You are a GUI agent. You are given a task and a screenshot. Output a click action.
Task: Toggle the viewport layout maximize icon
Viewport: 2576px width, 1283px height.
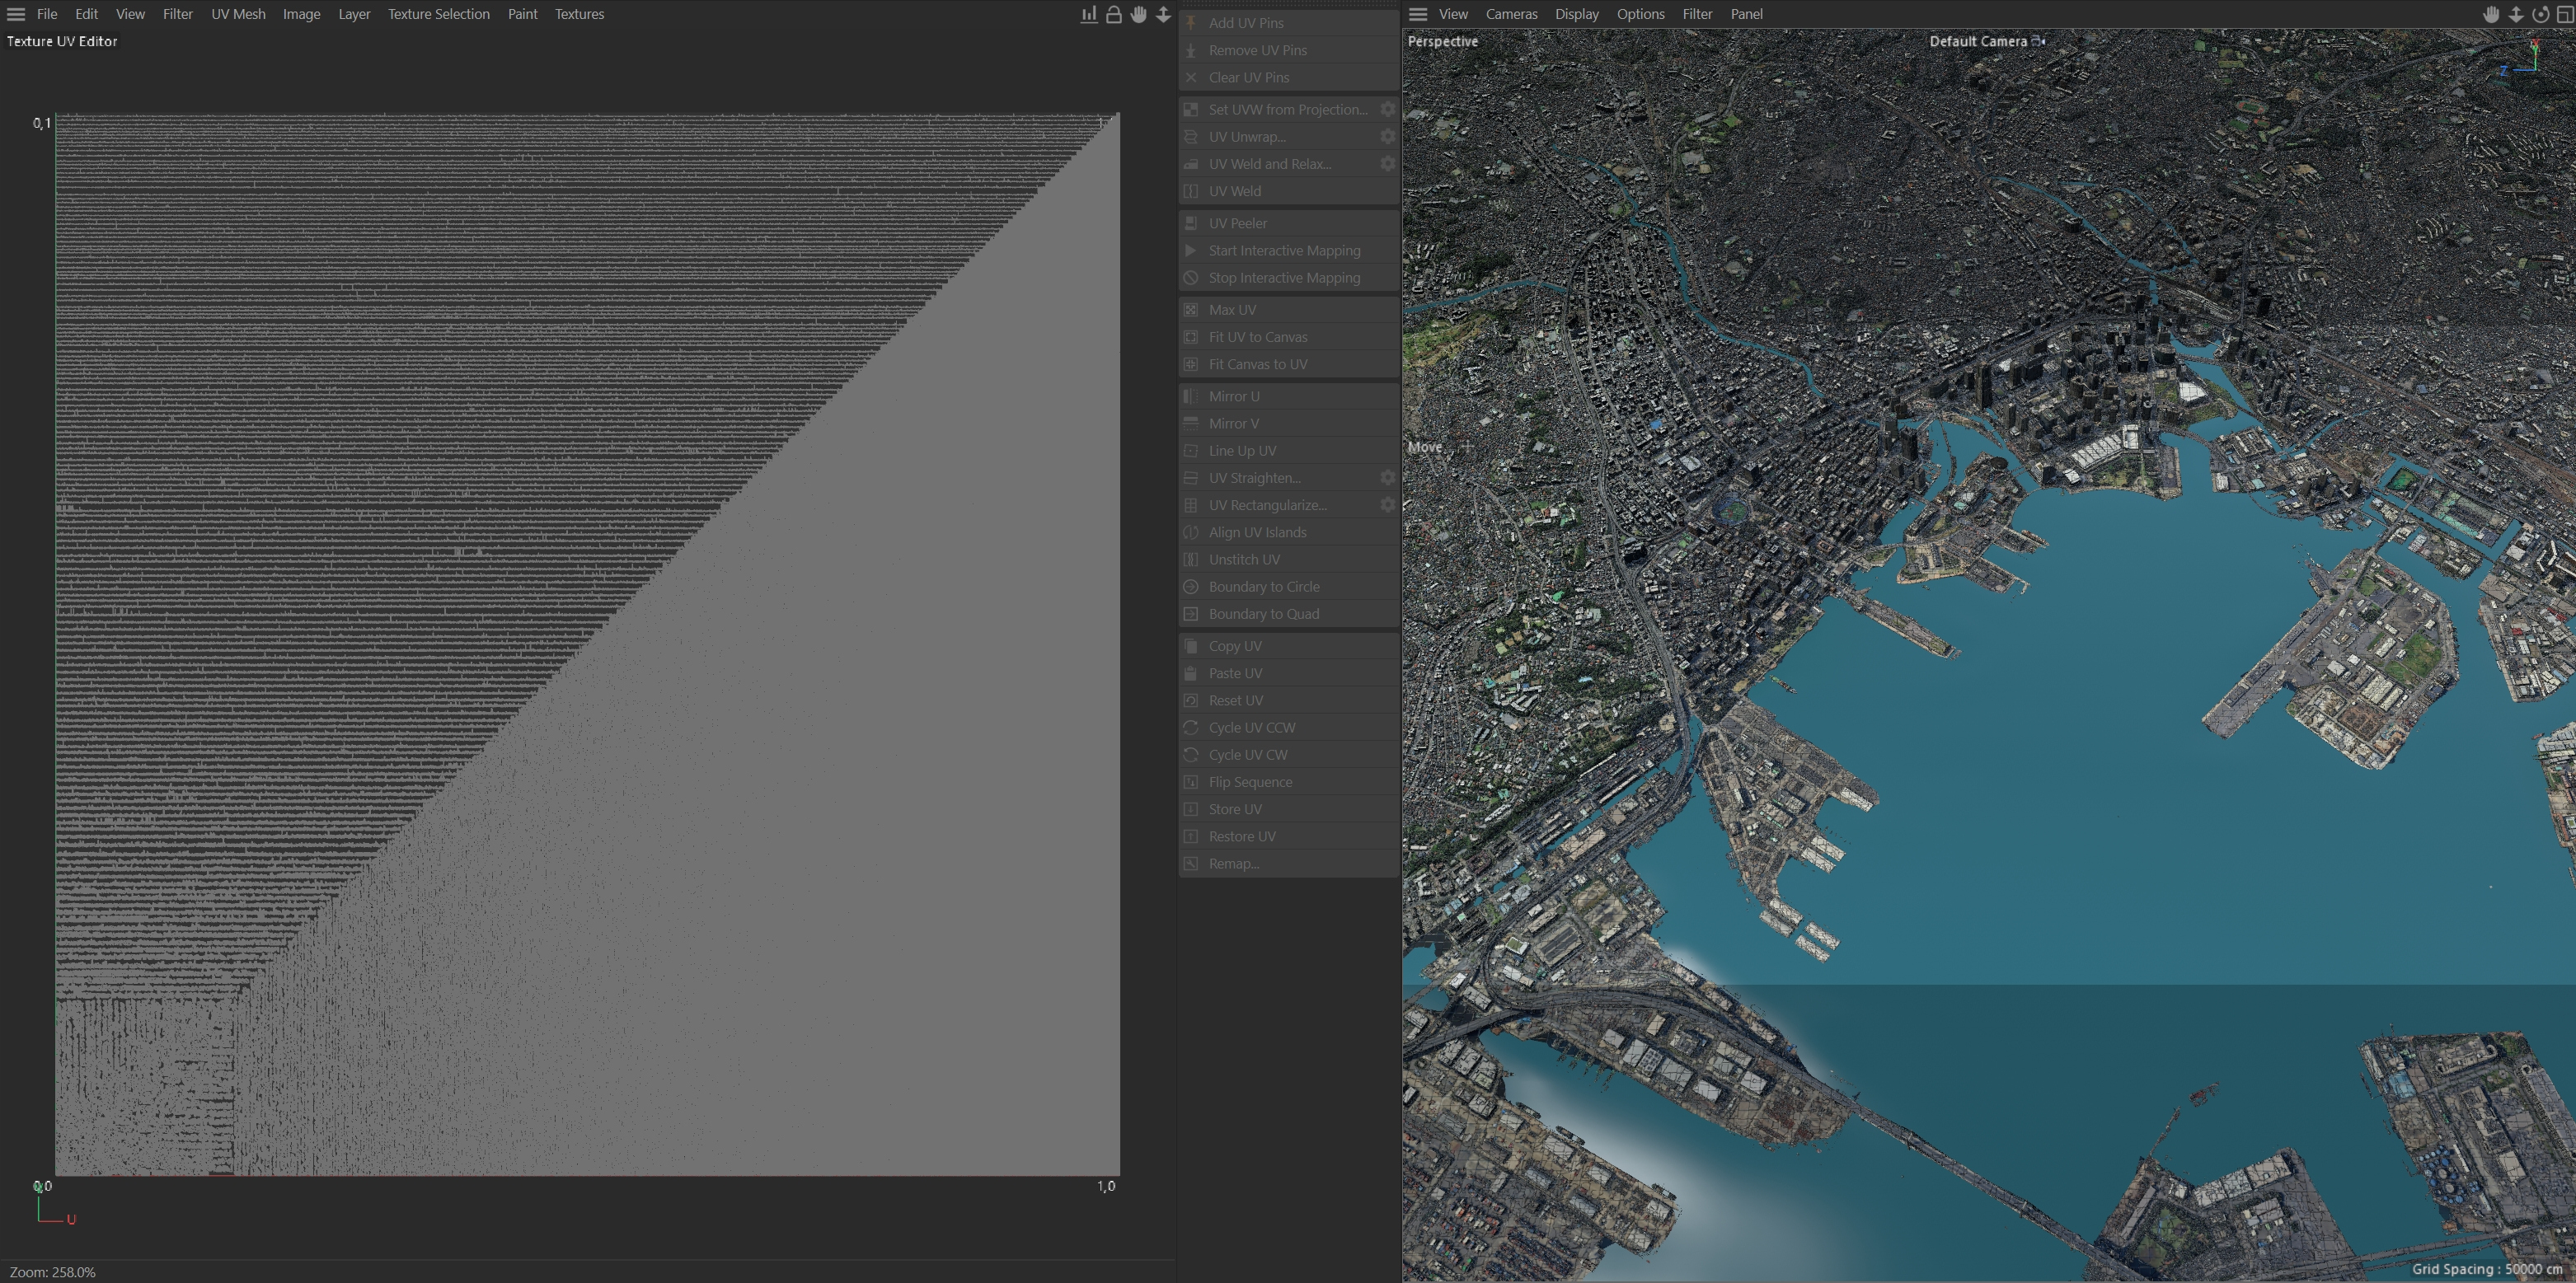click(x=2565, y=14)
